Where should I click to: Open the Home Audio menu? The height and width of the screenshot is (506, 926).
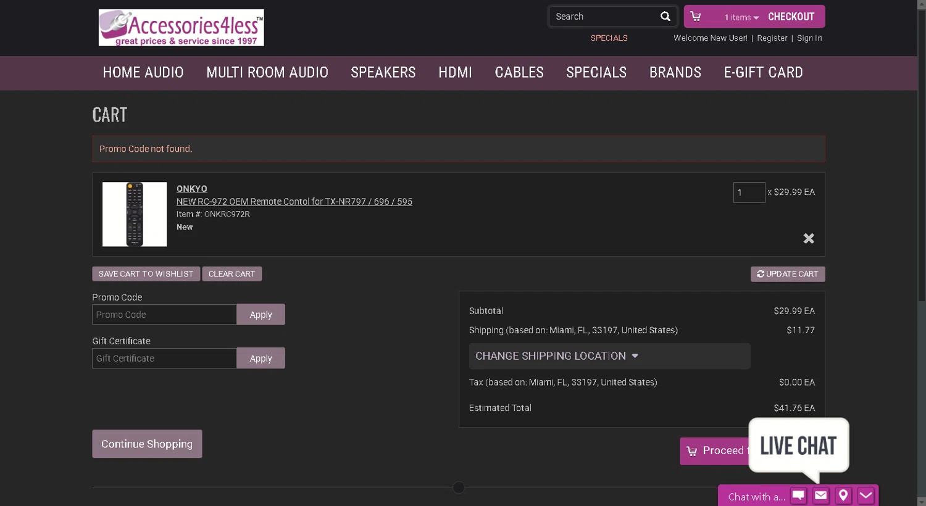pos(143,73)
